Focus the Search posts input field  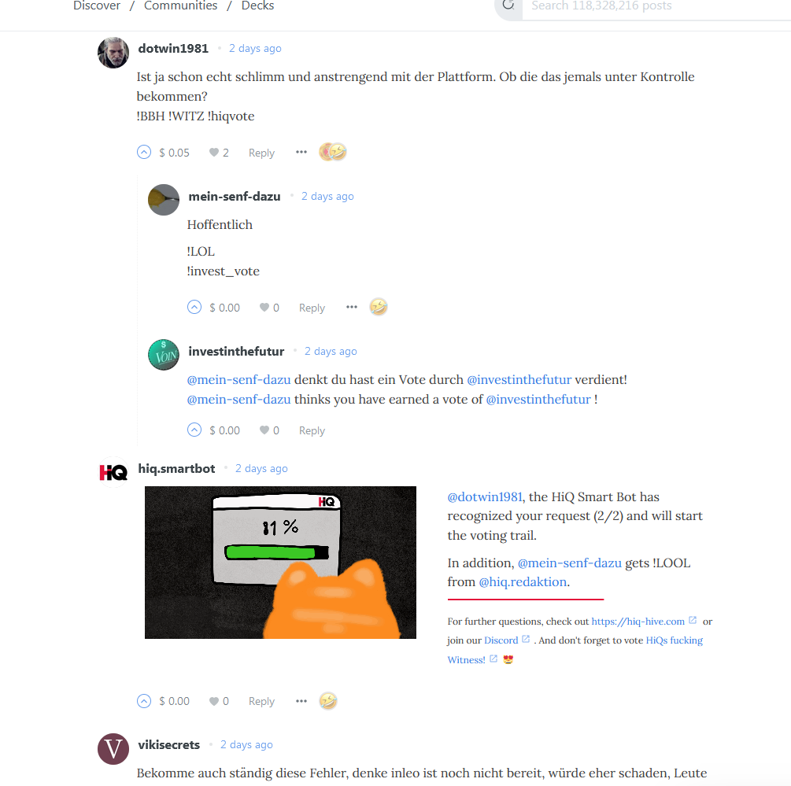(x=656, y=6)
